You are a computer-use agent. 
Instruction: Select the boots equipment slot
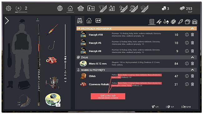pyautogui.click(x=10, y=84)
